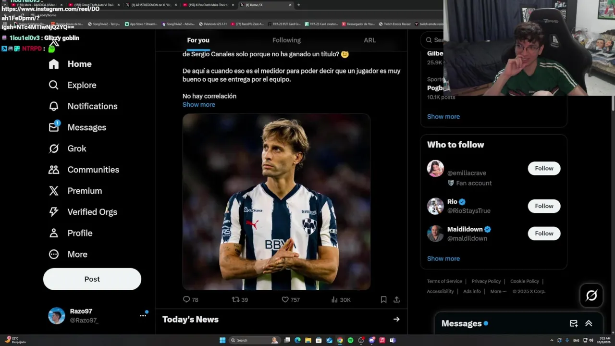Open the footer More options

pos(498,291)
